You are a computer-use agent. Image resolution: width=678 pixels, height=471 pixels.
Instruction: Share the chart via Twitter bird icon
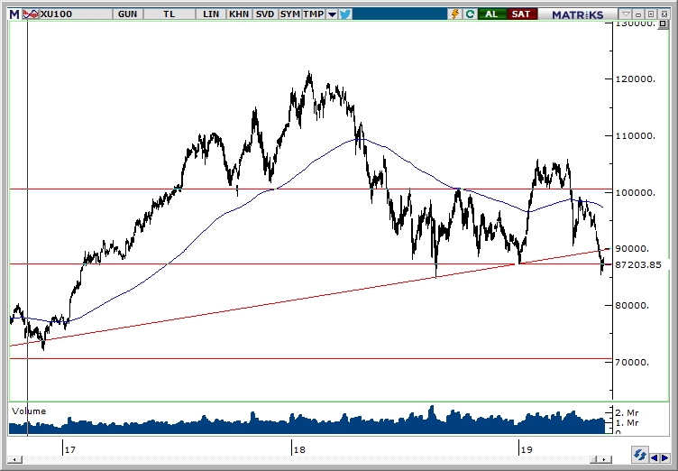[345, 14]
